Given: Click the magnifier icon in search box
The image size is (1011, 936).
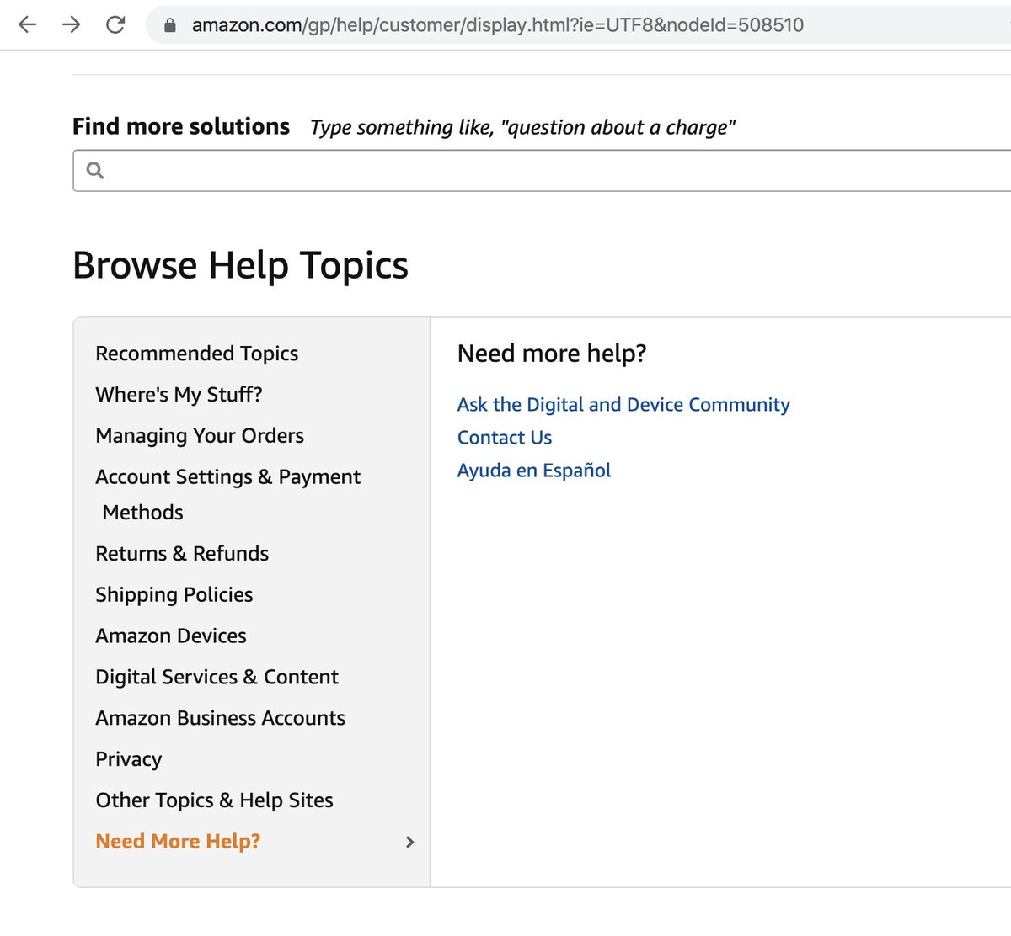Looking at the screenshot, I should click(x=95, y=171).
